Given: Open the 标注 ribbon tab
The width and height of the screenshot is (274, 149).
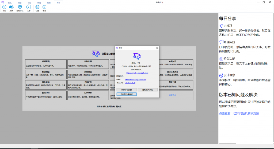Looking at the screenshot, I should tap(29, 3).
